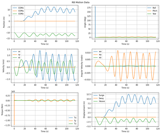Click the "175" tick on the angle axis
This screenshot has width=161, height=134.
89,8
